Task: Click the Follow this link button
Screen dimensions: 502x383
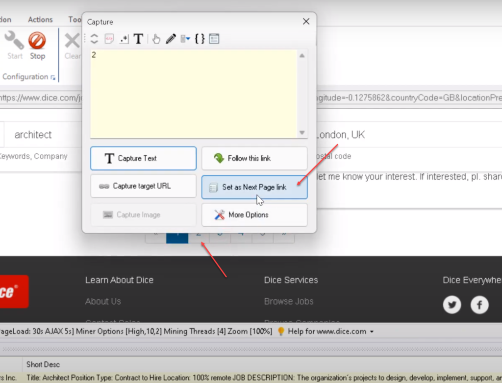Action: pyautogui.click(x=254, y=158)
